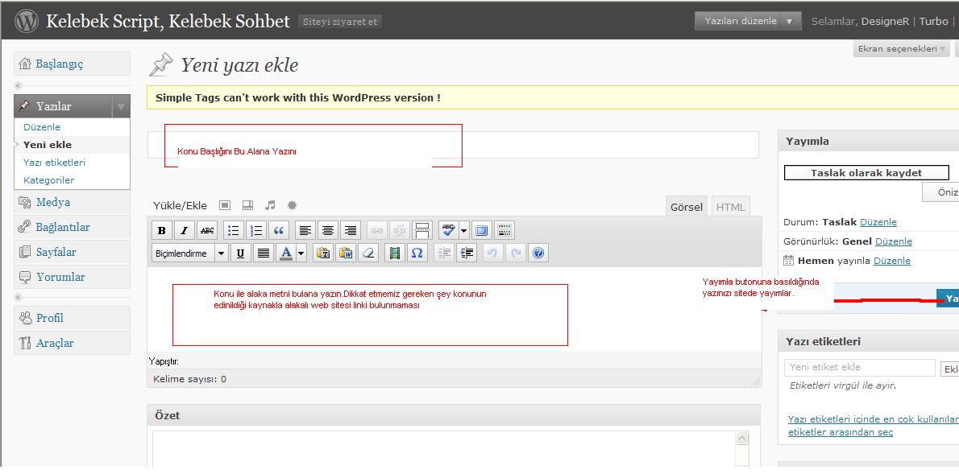Screen dimensions: 959x474
Task: Choose from most used tags link
Action: [874, 426]
